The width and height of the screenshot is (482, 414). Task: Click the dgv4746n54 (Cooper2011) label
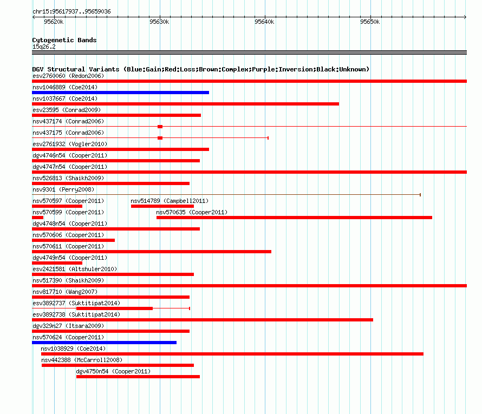[x=70, y=155]
